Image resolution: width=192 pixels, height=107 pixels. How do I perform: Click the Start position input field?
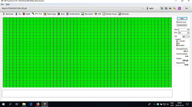[x=183, y=30]
